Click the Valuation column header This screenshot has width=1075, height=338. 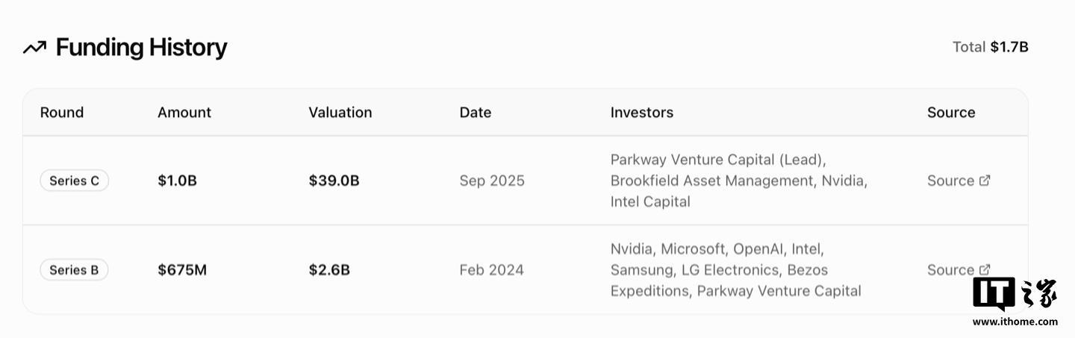click(340, 113)
